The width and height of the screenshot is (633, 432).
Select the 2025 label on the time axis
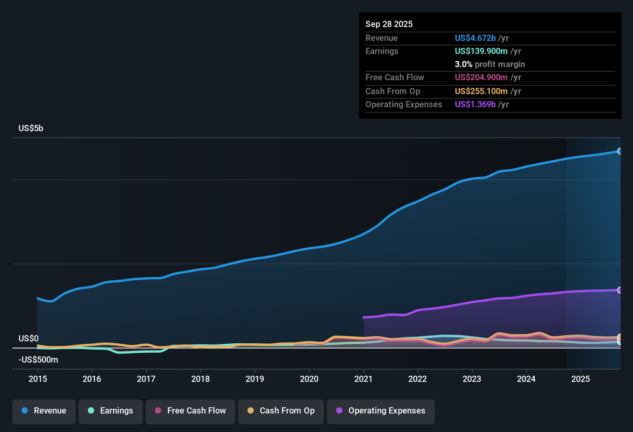(x=581, y=379)
